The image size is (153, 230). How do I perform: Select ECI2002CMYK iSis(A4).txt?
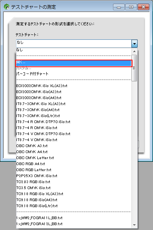(74, 98)
